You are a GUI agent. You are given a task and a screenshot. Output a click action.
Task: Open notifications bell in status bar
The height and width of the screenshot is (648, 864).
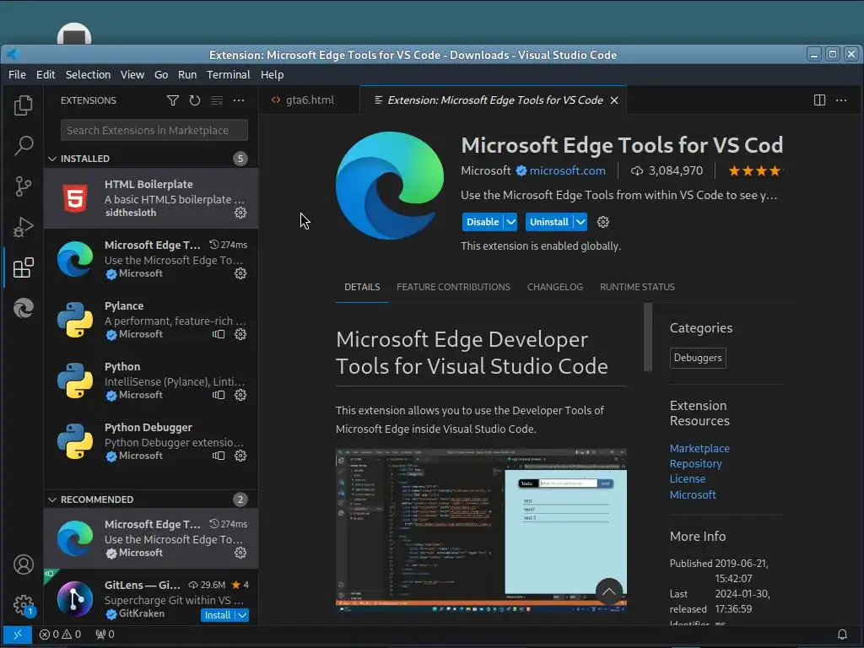pyautogui.click(x=842, y=634)
